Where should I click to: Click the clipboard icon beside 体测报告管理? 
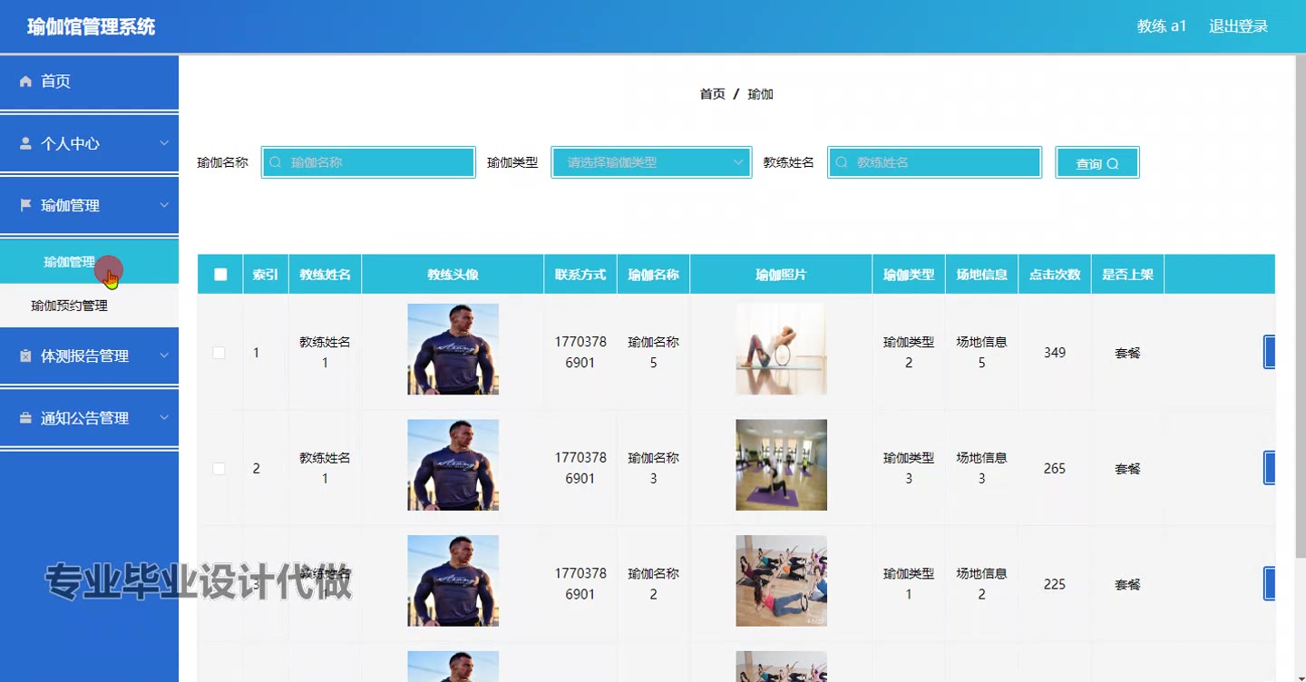coord(25,356)
